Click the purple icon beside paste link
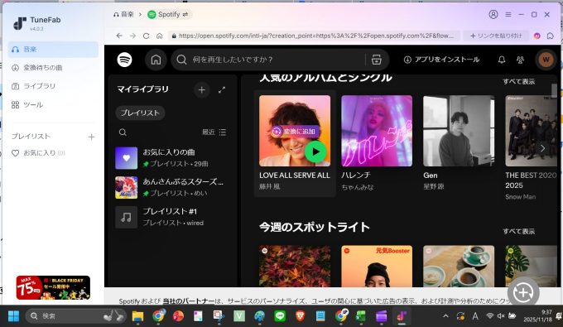The width and height of the screenshot is (563, 327). (x=537, y=36)
